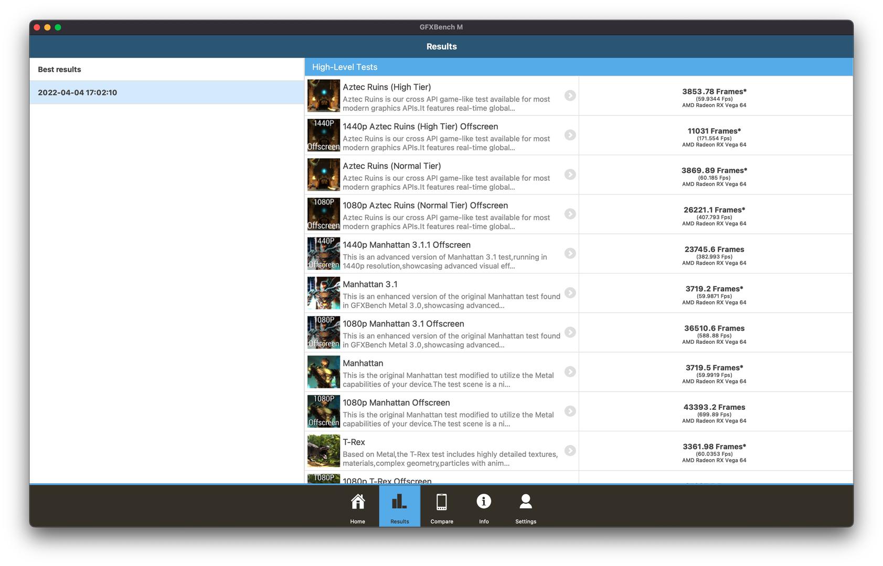Image resolution: width=883 pixels, height=566 pixels.
Task: Click the 3719.2 Frames result
Action: pyautogui.click(x=714, y=289)
